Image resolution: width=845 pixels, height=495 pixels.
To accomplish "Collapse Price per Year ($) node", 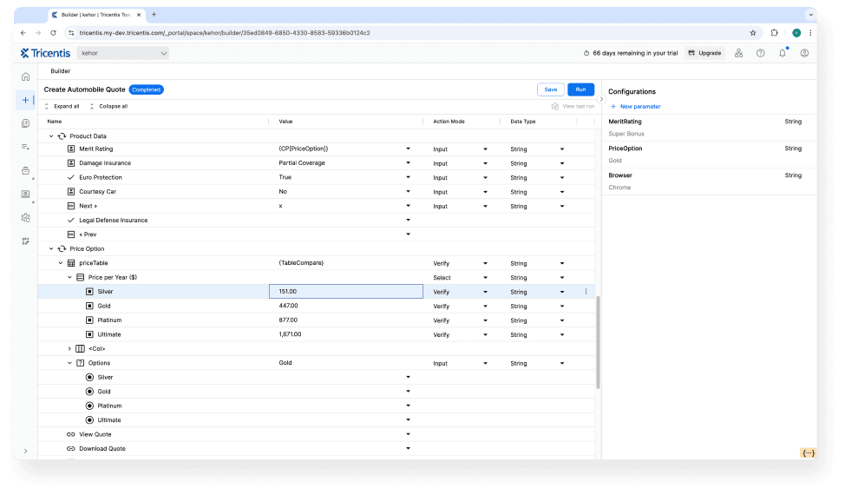I will pyautogui.click(x=69, y=278).
